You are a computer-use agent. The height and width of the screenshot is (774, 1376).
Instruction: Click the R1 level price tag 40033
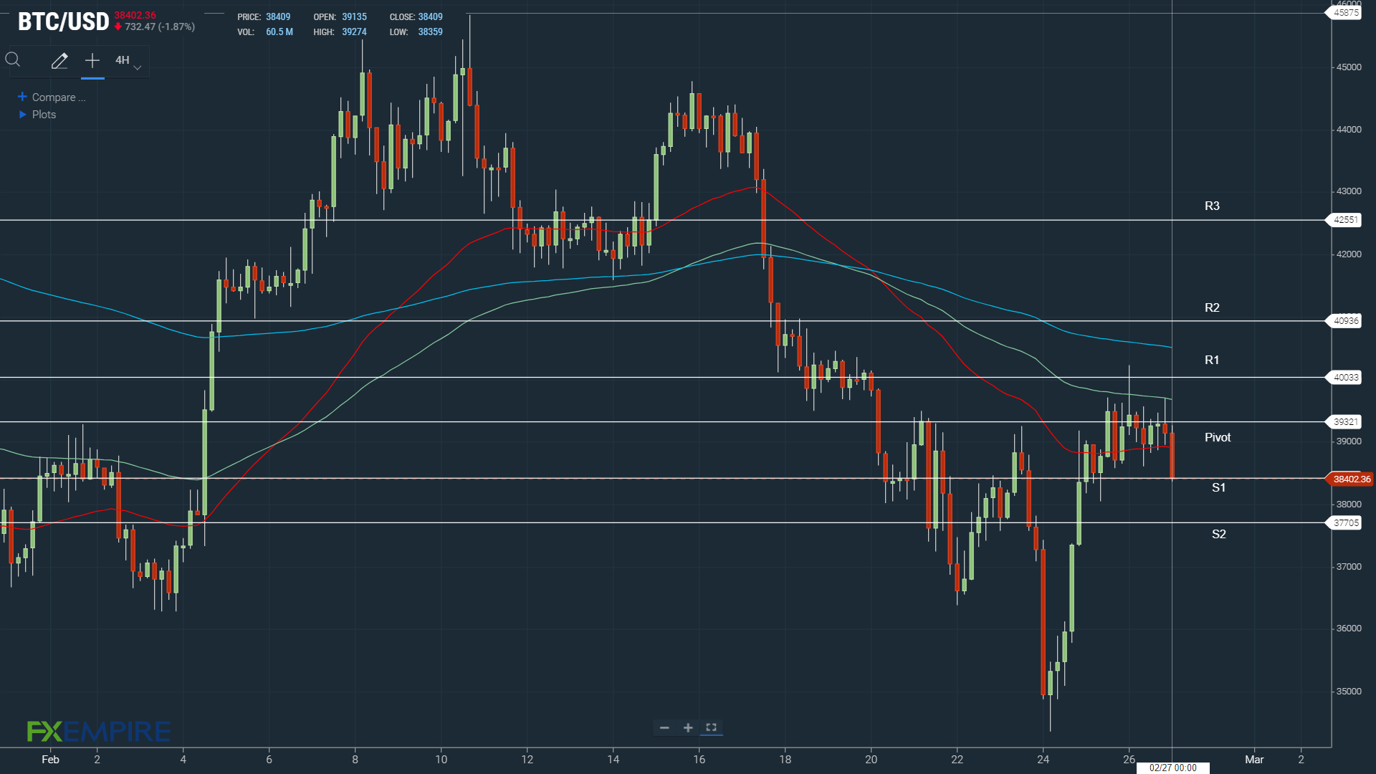pyautogui.click(x=1345, y=378)
